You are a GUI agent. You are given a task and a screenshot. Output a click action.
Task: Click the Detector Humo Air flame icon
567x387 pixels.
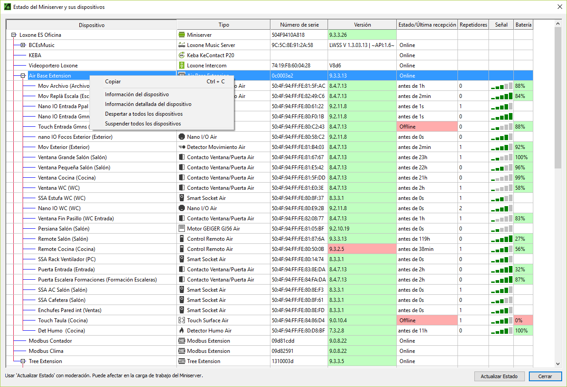[x=181, y=330]
